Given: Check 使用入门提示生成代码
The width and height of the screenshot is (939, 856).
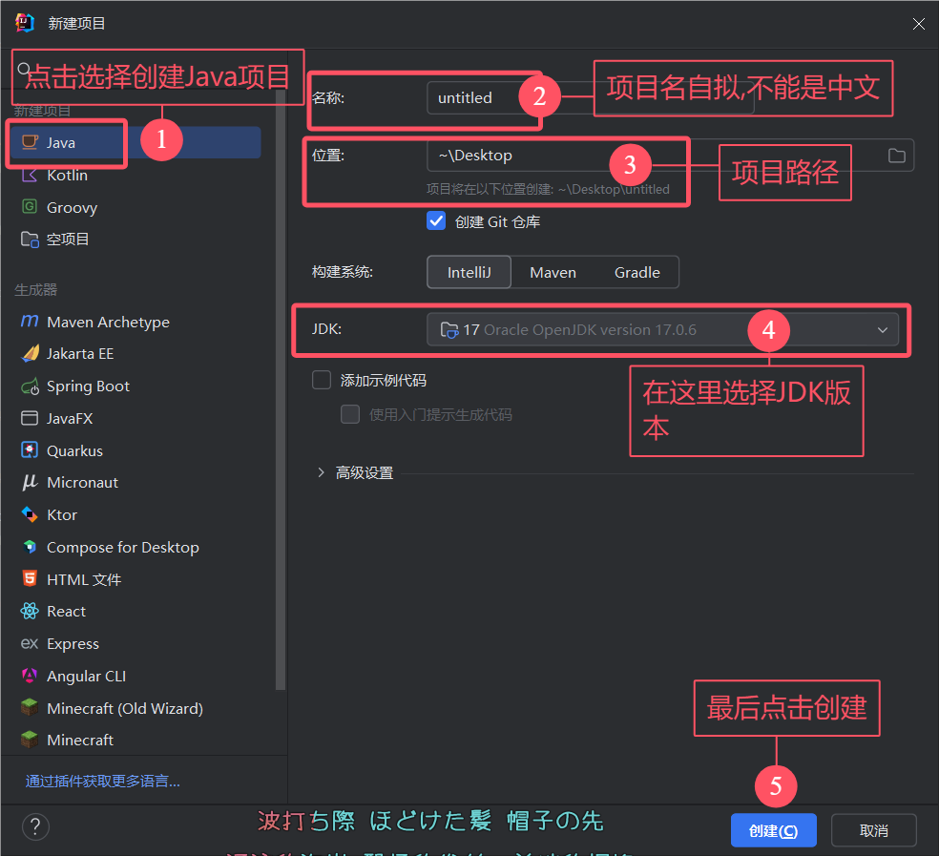Looking at the screenshot, I should [x=350, y=414].
